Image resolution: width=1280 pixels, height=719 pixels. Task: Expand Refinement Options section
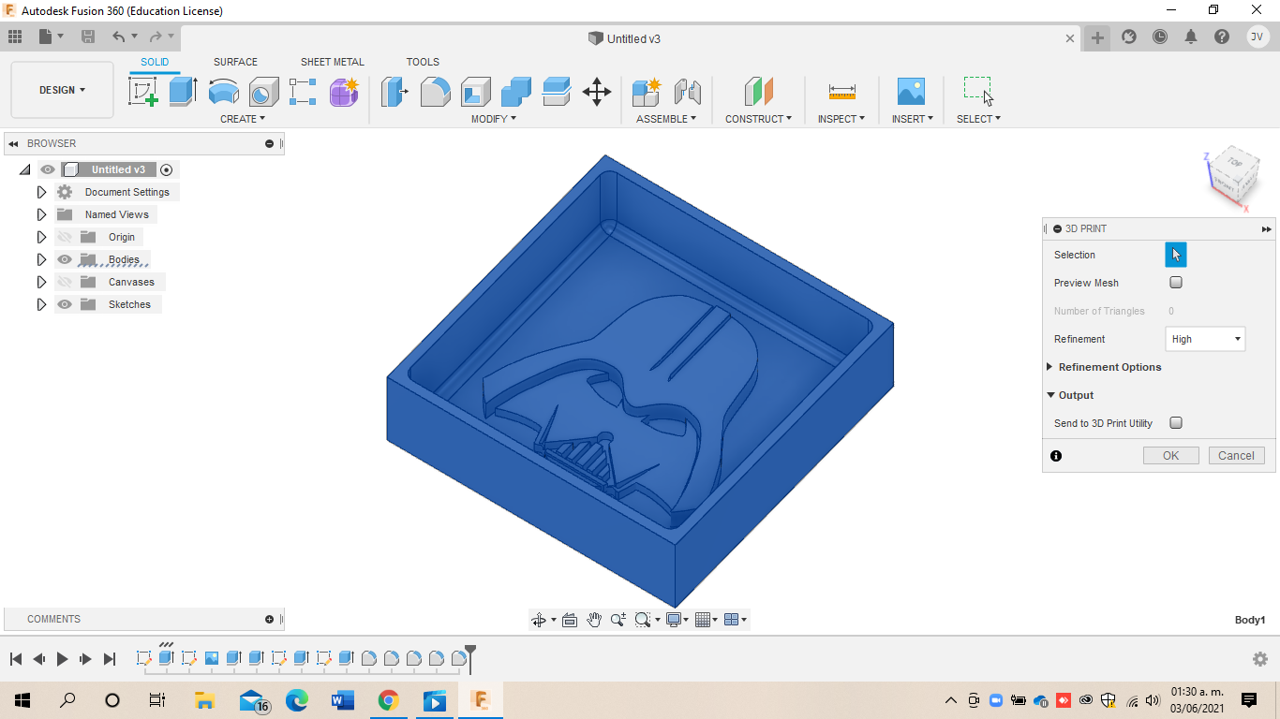(x=1049, y=367)
